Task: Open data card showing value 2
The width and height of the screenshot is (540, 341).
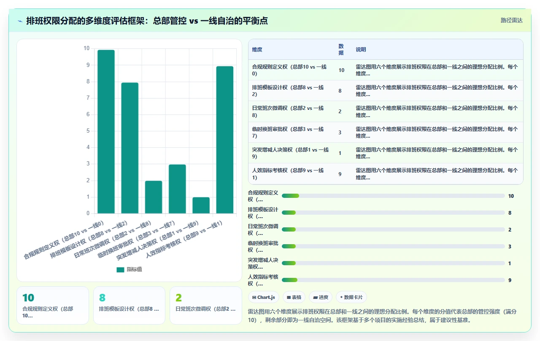Action: pyautogui.click(x=206, y=305)
